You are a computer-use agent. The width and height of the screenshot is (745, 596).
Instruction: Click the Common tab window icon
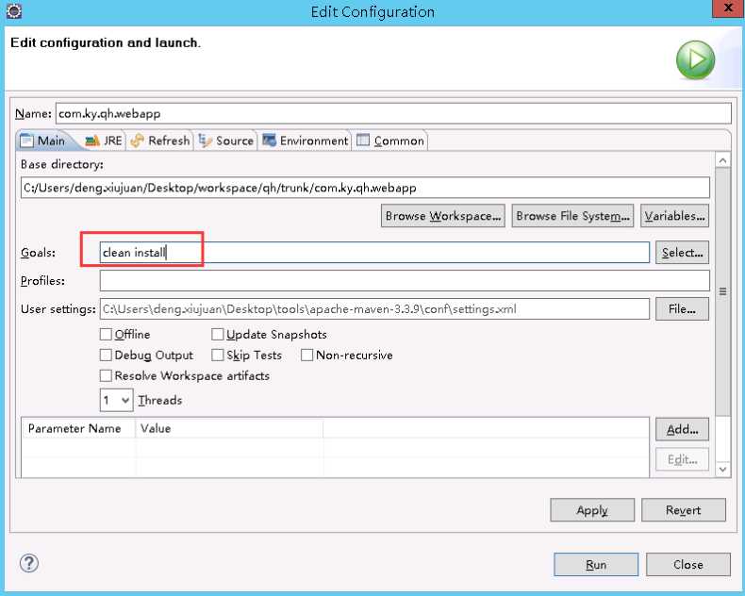point(363,141)
